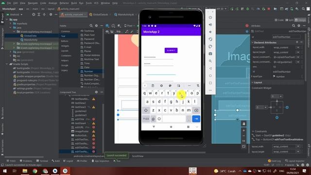The image size is (311, 175).
Task: Switch editor to Design view mode
Action: [300, 20]
